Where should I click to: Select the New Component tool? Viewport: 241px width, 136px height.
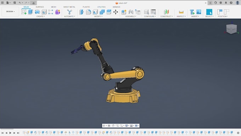[x=124, y=12]
